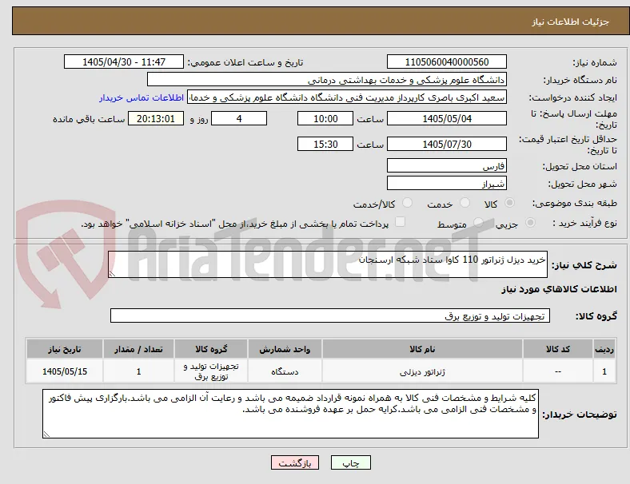Click the گروه کالا column header in table
The image size is (630, 484).
click(x=211, y=349)
